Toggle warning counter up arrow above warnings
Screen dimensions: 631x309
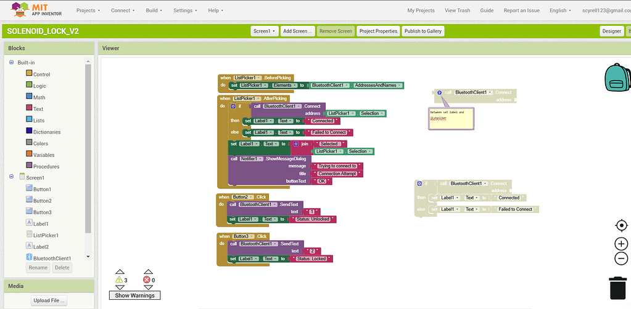(x=120, y=271)
